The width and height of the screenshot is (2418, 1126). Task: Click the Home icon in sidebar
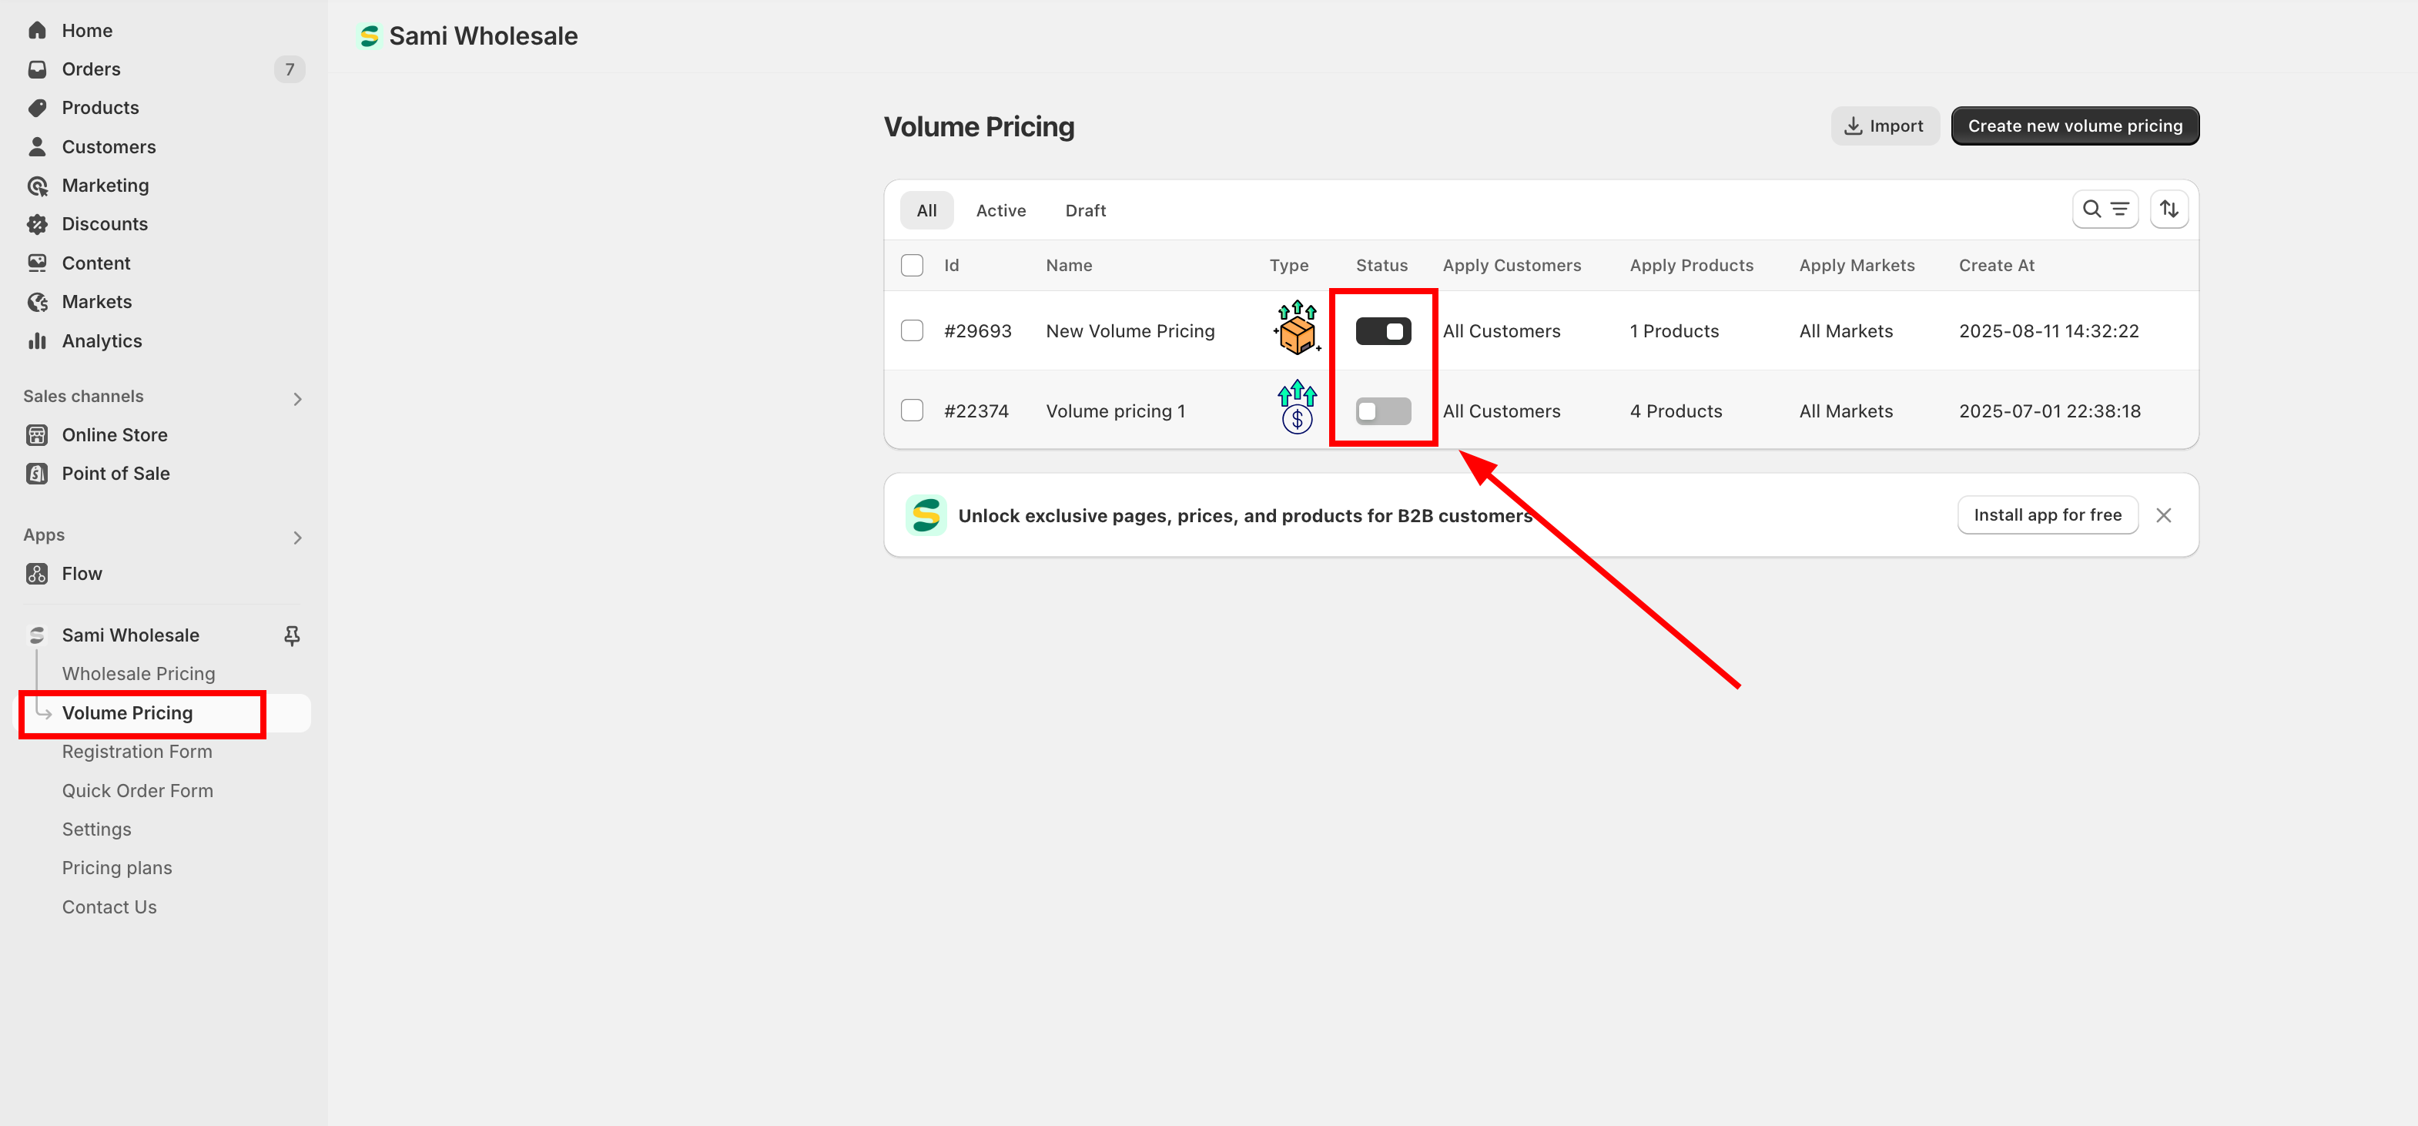(38, 30)
